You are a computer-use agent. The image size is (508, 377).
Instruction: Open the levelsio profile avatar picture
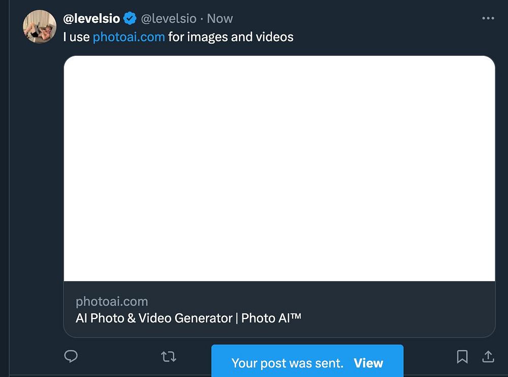(x=39, y=26)
